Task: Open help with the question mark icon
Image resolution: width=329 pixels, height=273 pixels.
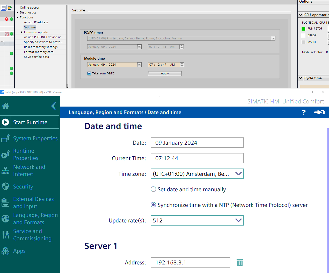Action: (304, 112)
